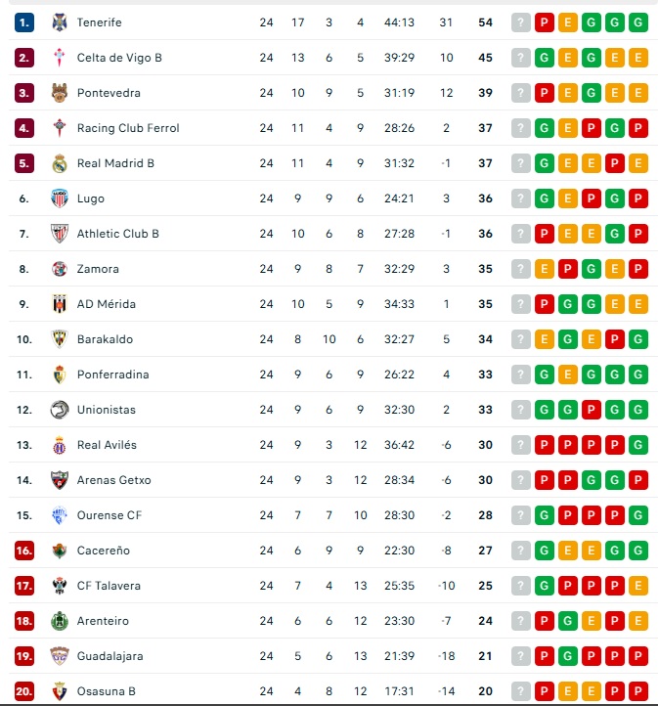
Task: Click the Guadalajara club crest
Action: tap(59, 656)
